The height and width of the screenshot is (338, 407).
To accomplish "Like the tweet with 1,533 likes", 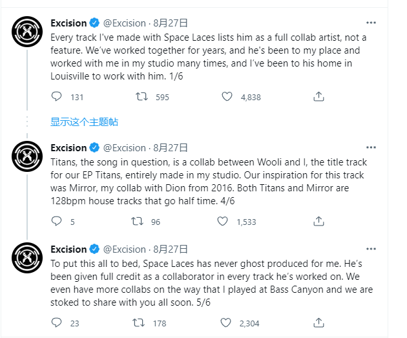I will (x=222, y=221).
